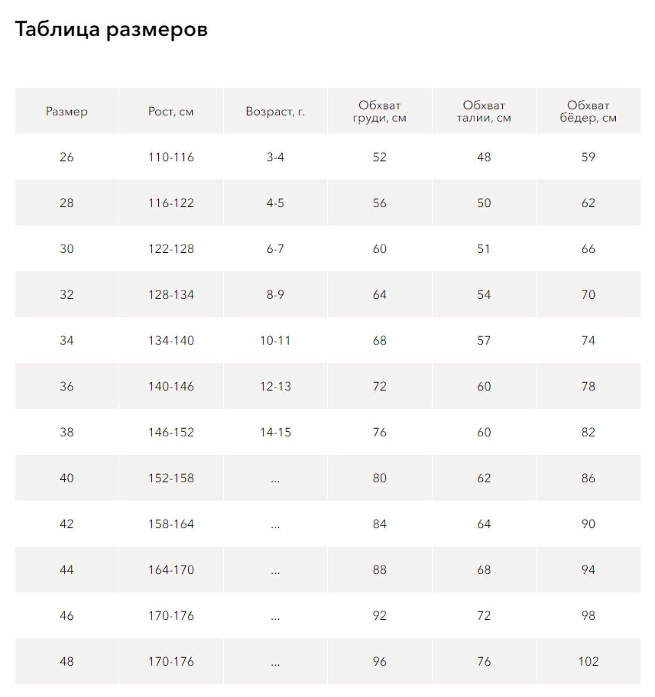Image resolution: width=655 pixels, height=697 pixels.
Task: Select chest value 88 for size 44
Action: (x=379, y=570)
